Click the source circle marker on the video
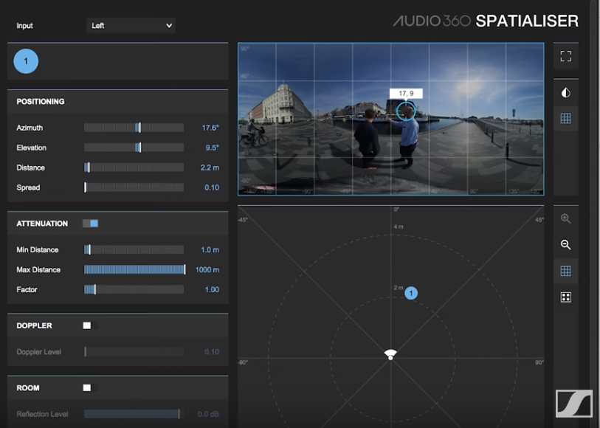This screenshot has width=600, height=428. 406,111
